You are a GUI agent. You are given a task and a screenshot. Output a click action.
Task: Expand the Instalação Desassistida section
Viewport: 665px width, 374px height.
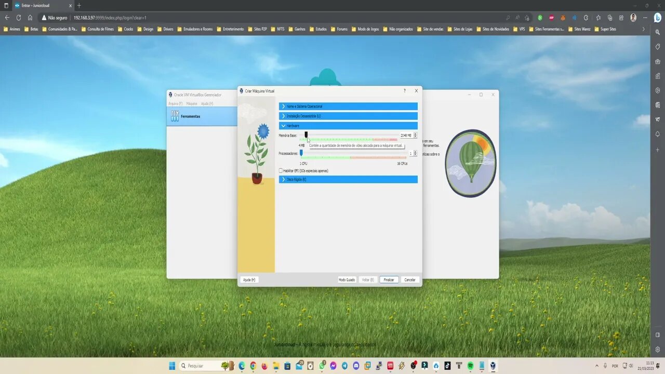pyautogui.click(x=348, y=116)
